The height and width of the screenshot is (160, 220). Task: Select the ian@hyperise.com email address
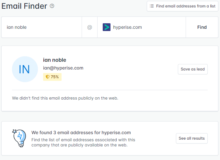[63, 68]
